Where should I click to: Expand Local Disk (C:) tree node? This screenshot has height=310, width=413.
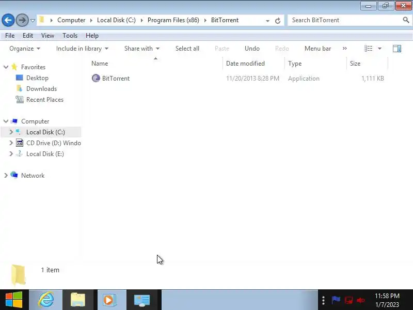[11, 132]
